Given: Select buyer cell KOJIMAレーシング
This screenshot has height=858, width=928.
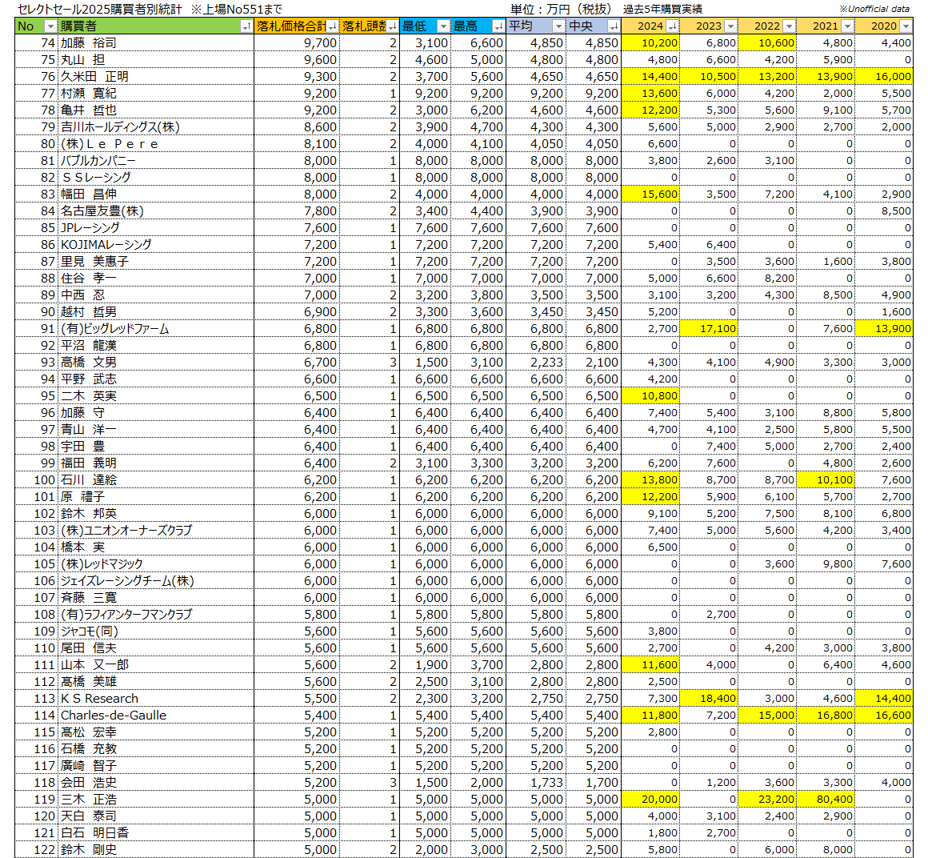Looking at the screenshot, I should [156, 245].
